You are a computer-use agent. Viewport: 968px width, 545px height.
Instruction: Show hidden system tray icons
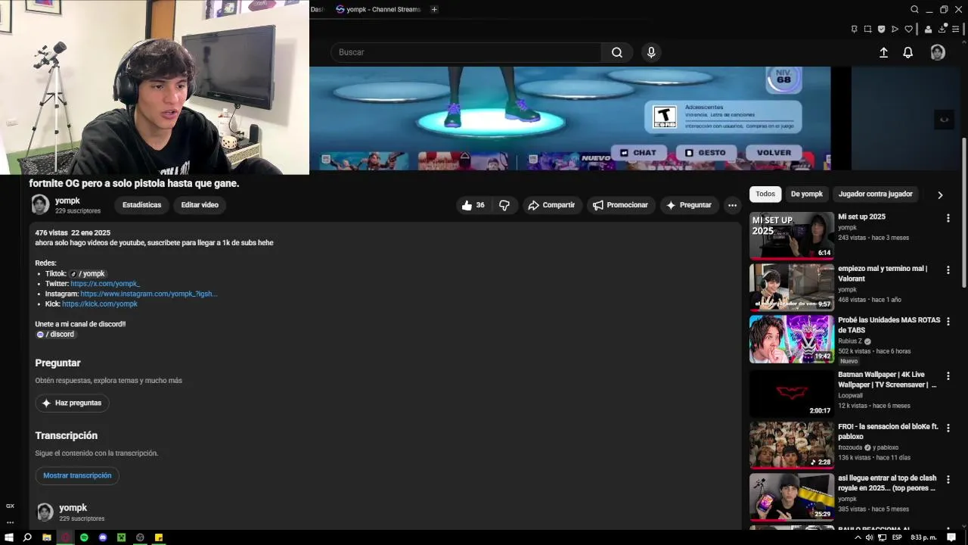(857, 537)
